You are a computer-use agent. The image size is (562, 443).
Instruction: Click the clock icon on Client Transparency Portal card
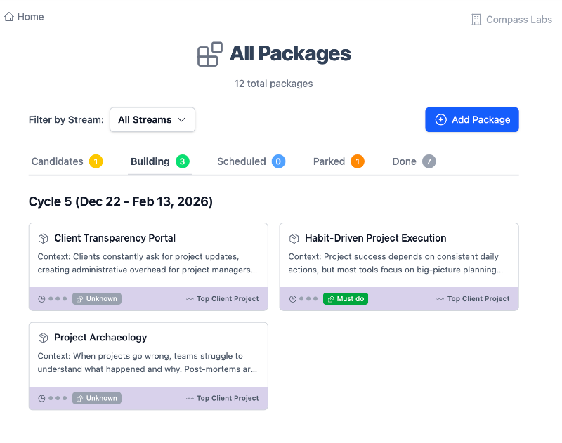click(41, 299)
